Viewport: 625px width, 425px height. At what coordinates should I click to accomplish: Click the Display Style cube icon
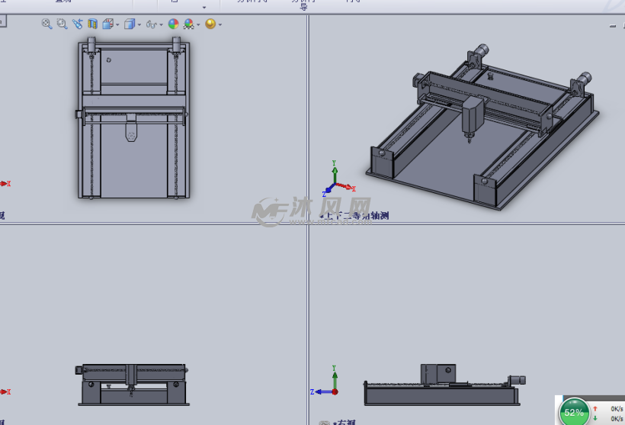(129, 24)
